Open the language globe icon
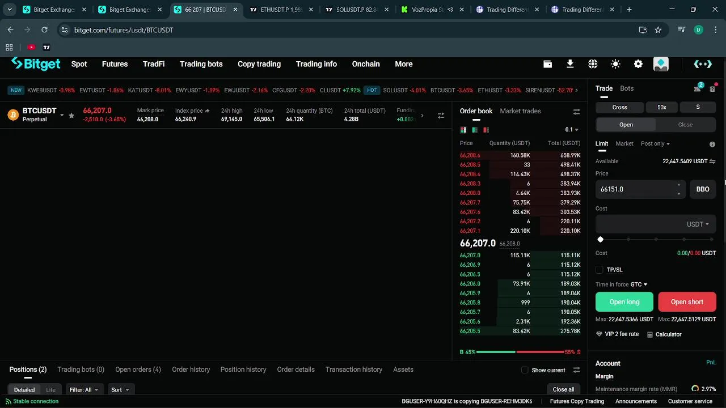The height and width of the screenshot is (408, 726). click(593, 64)
